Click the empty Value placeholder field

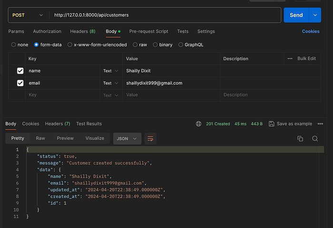171,95
